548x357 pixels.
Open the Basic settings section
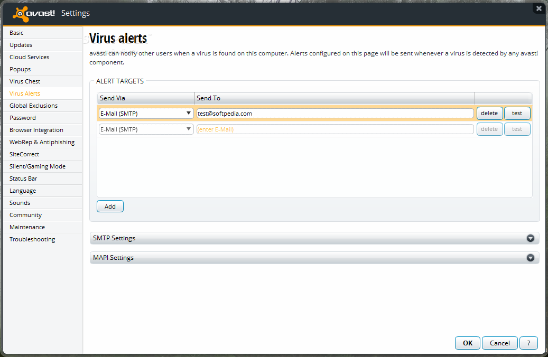pyautogui.click(x=43, y=33)
